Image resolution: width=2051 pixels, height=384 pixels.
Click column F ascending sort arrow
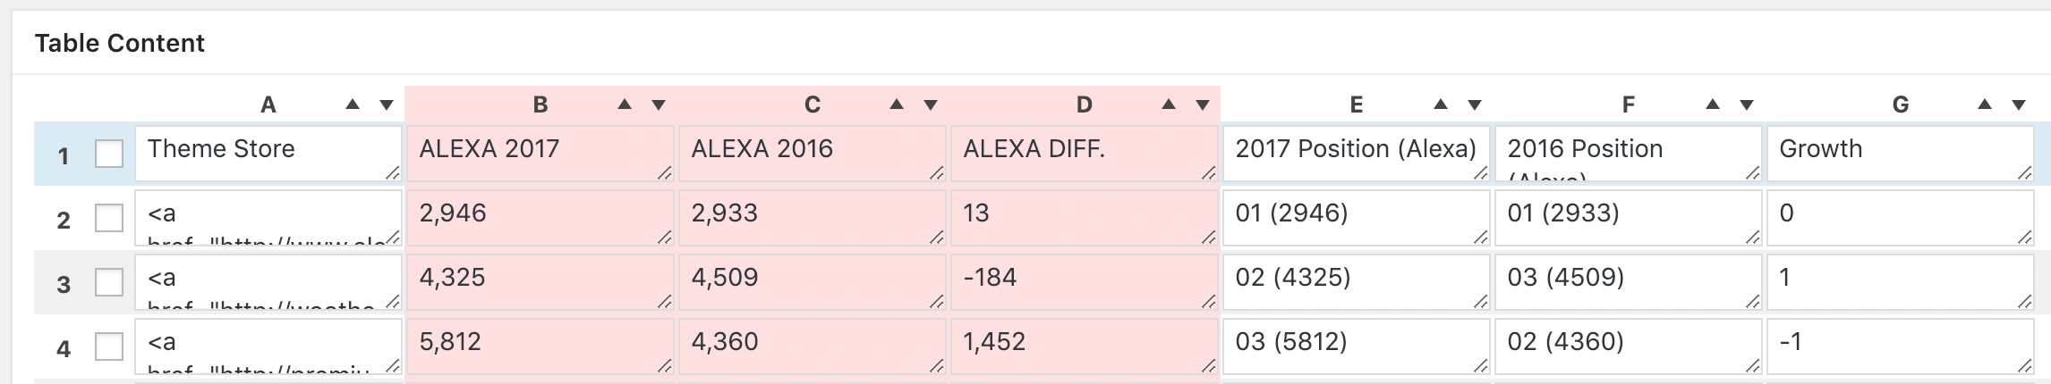click(x=1713, y=104)
